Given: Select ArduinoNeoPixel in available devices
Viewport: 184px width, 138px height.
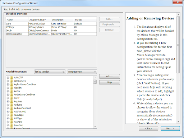Looking at the screenshot, I should point(22,108).
